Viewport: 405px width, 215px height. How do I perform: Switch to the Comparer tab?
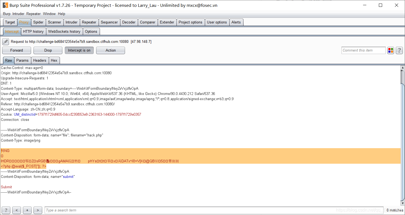(148, 22)
